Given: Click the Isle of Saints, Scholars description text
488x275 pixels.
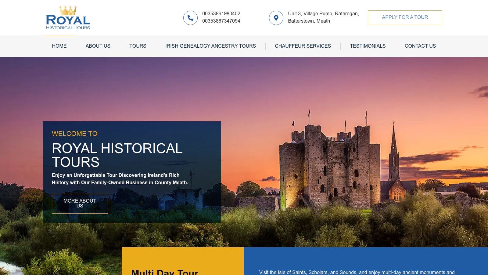Looking at the screenshot, I should (x=357, y=272).
